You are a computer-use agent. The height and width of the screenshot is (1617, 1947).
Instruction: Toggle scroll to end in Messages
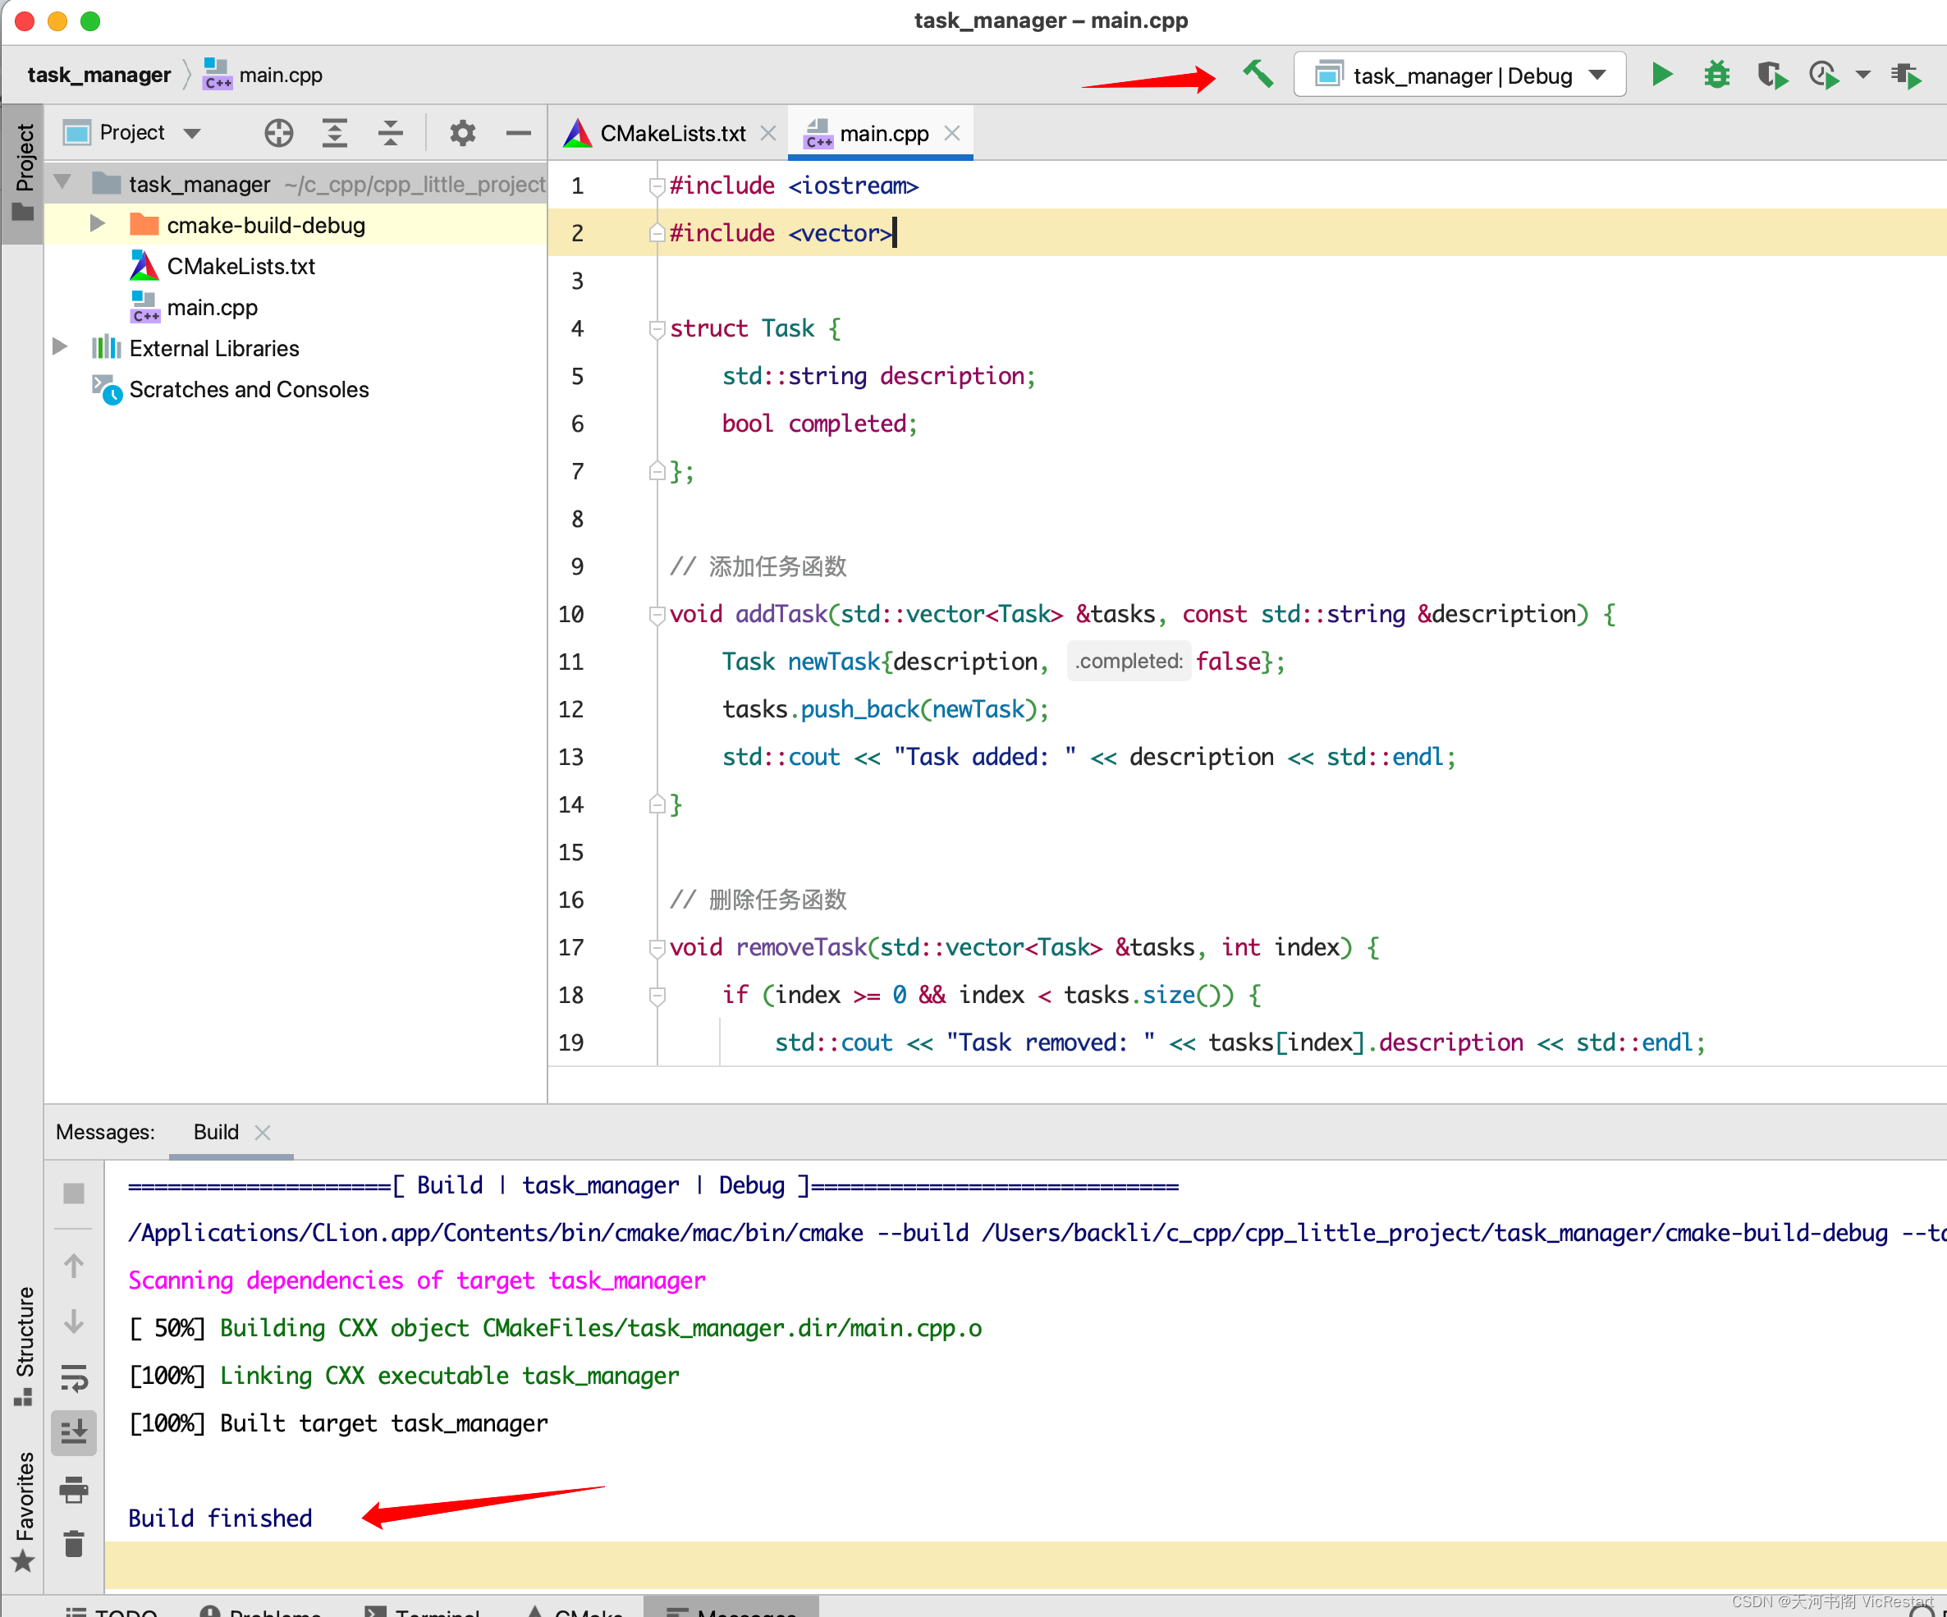73,1433
